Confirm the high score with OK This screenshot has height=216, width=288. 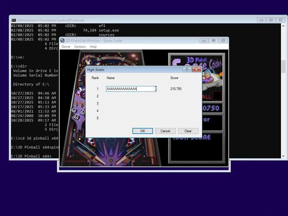tap(143, 131)
